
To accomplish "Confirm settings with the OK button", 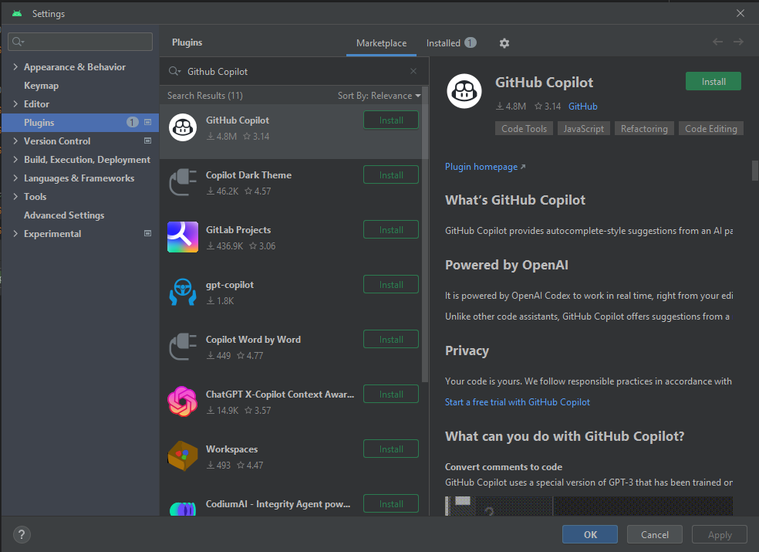I will 589,534.
